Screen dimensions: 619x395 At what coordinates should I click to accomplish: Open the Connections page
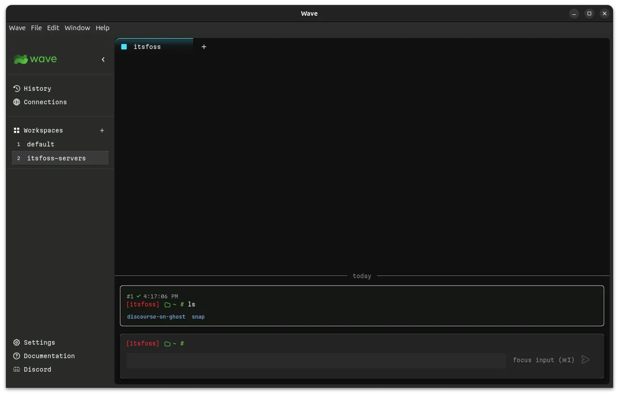pos(45,102)
